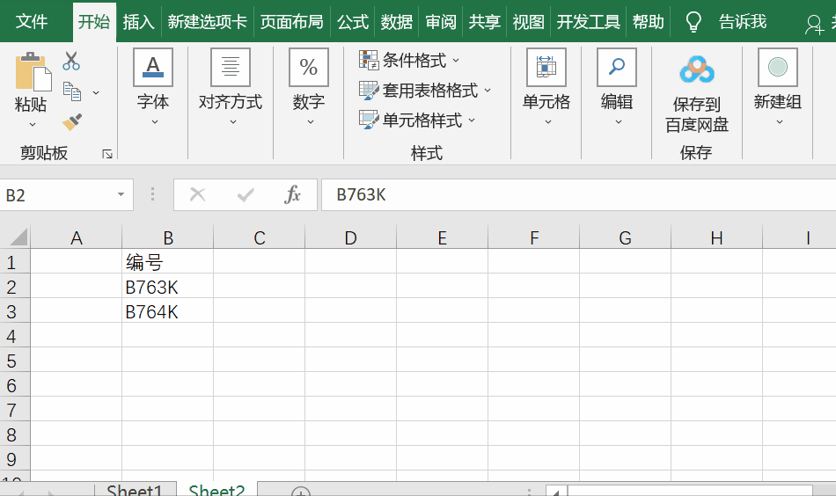Open the 单元格 cells group icon

pos(546,67)
